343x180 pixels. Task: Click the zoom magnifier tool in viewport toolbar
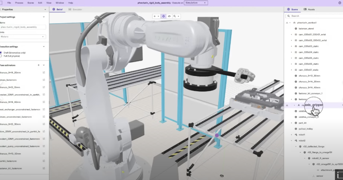click(175, 16)
